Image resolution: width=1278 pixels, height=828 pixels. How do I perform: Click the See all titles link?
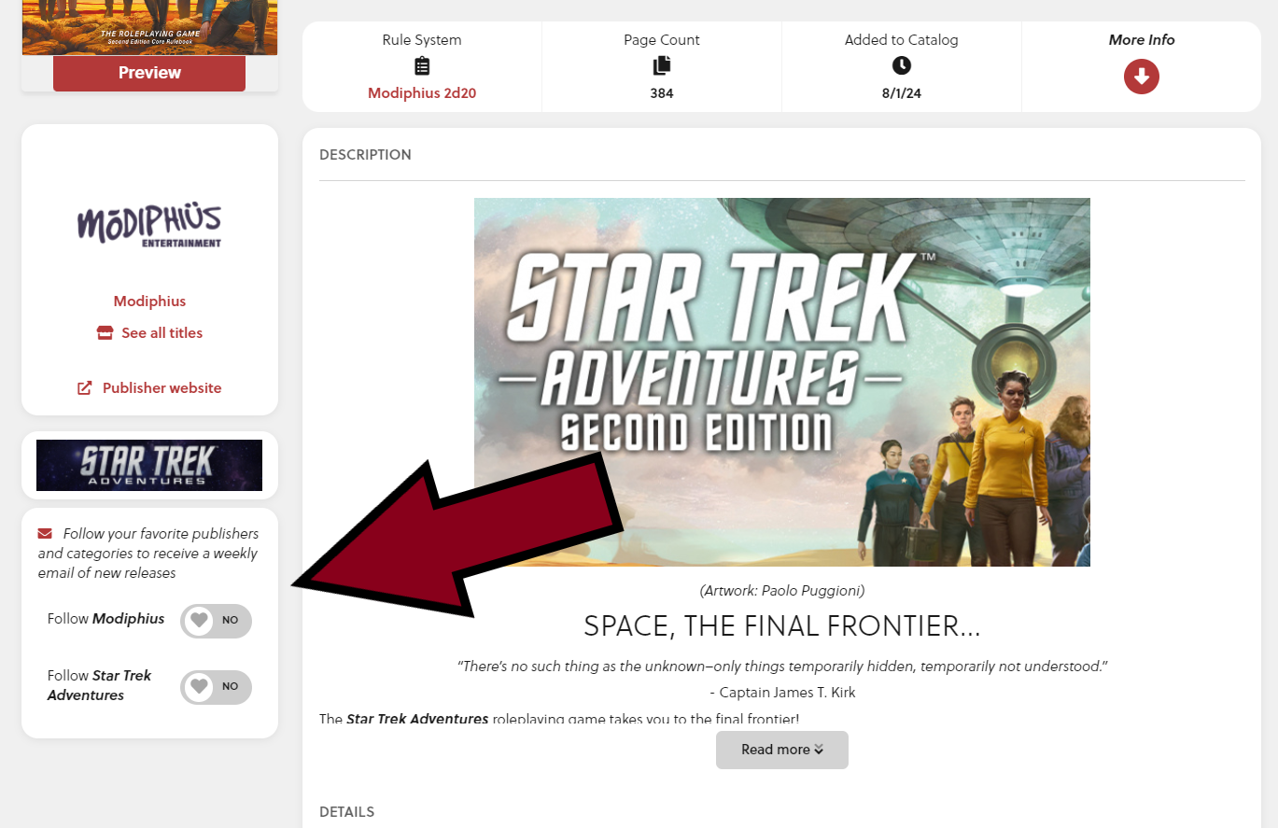point(162,333)
